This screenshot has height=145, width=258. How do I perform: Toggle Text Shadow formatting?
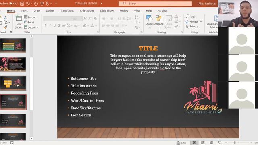coord(59,25)
